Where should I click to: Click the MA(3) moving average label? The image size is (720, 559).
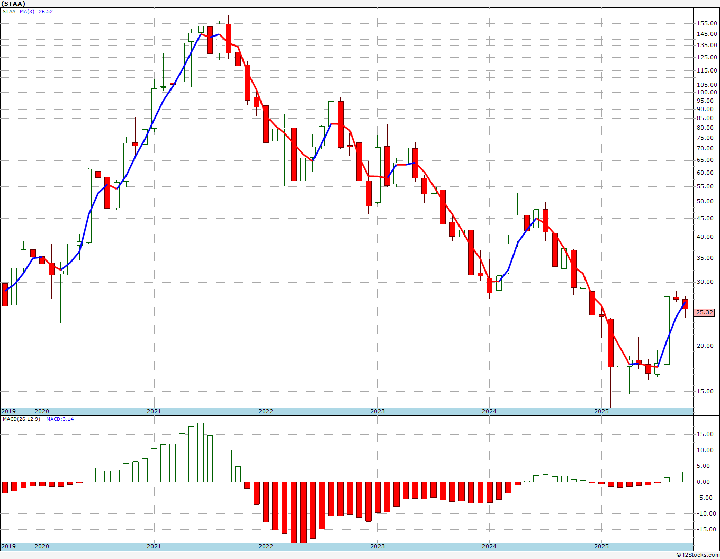(x=27, y=12)
